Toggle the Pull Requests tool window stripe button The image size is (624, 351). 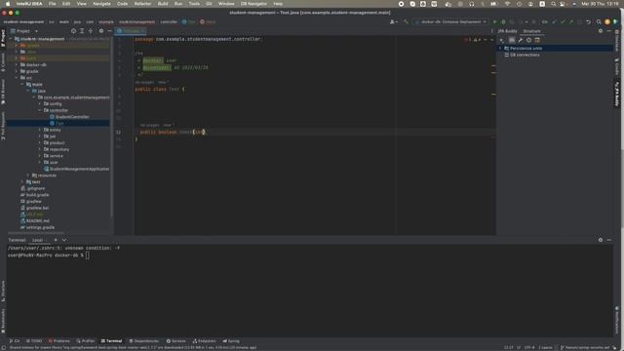3,126
